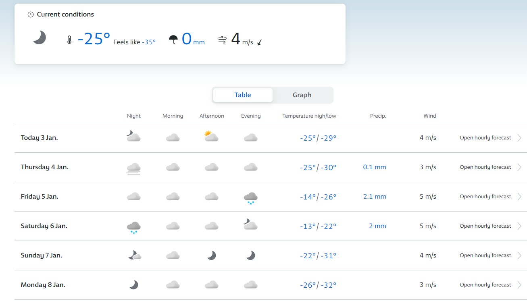Click the moon icon in Current conditions
527x301 pixels.
pyautogui.click(x=40, y=37)
